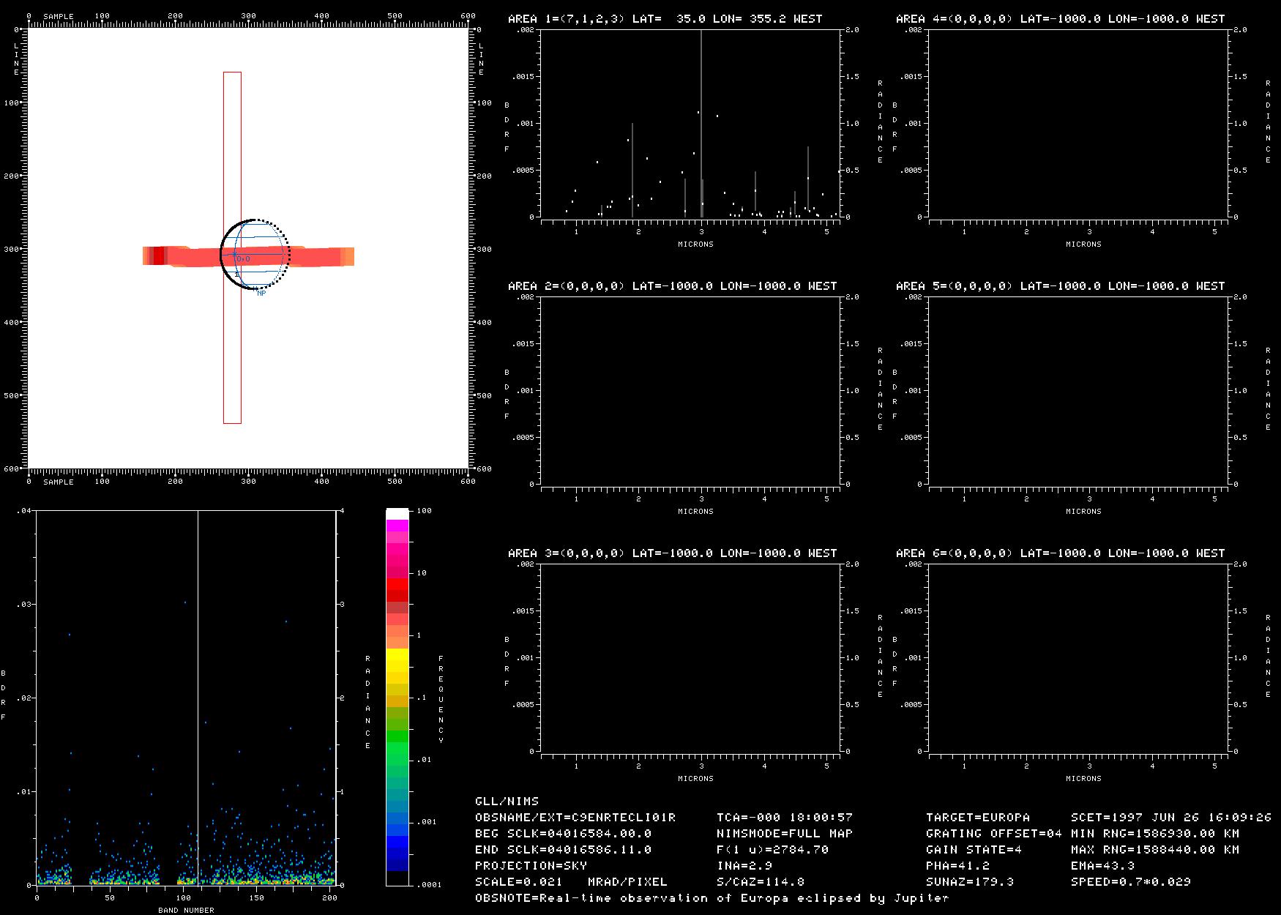
Task: Click the NP north pole marker label
Action: click(x=261, y=294)
